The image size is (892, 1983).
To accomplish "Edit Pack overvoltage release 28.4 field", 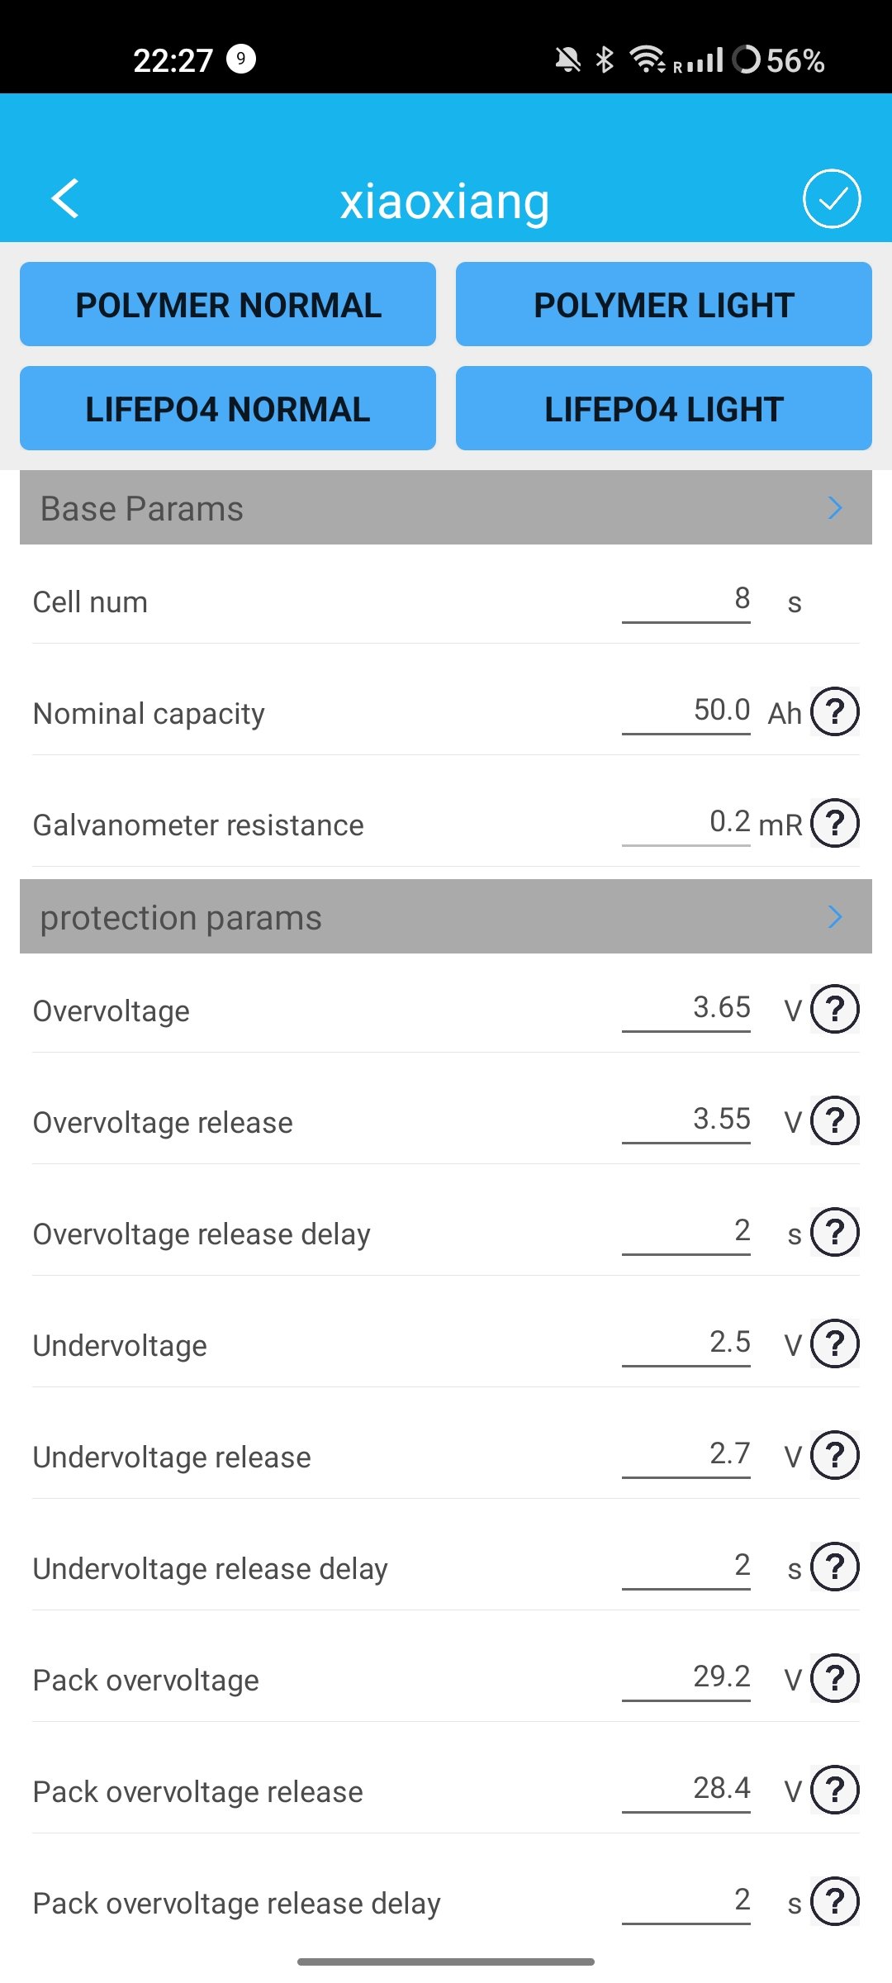I will 686,1789.
